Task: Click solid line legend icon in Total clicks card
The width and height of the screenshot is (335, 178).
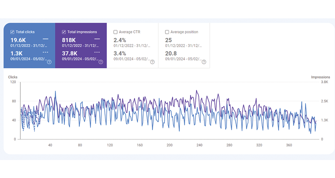Action: tap(46, 39)
